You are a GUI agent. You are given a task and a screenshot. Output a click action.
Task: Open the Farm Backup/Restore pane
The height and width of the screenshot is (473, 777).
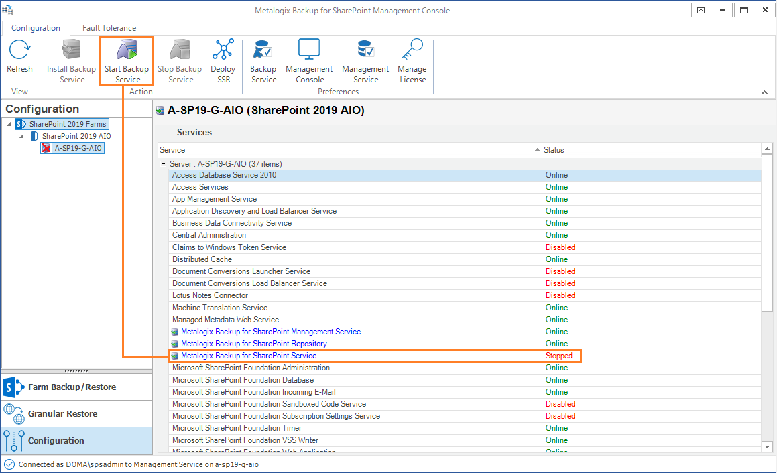click(77, 387)
